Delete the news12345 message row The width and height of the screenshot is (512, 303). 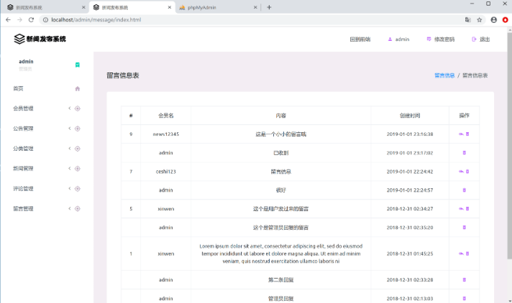(x=467, y=134)
